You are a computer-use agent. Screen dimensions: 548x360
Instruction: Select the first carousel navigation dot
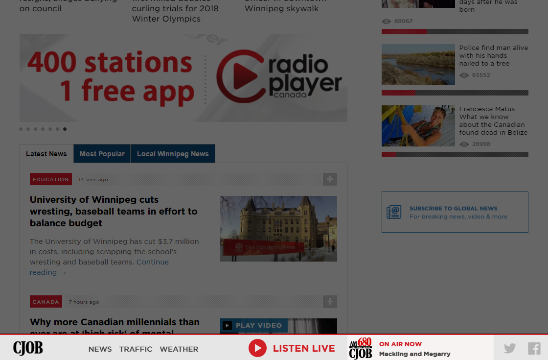[x=21, y=129]
